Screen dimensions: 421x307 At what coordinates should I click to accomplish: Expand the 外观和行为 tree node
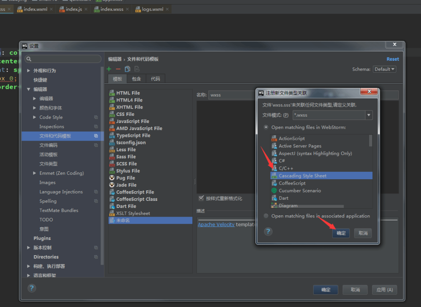pyautogui.click(x=28, y=71)
